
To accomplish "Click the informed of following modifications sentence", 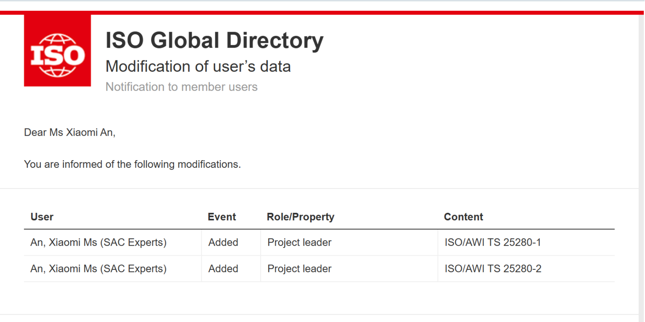I will [132, 164].
